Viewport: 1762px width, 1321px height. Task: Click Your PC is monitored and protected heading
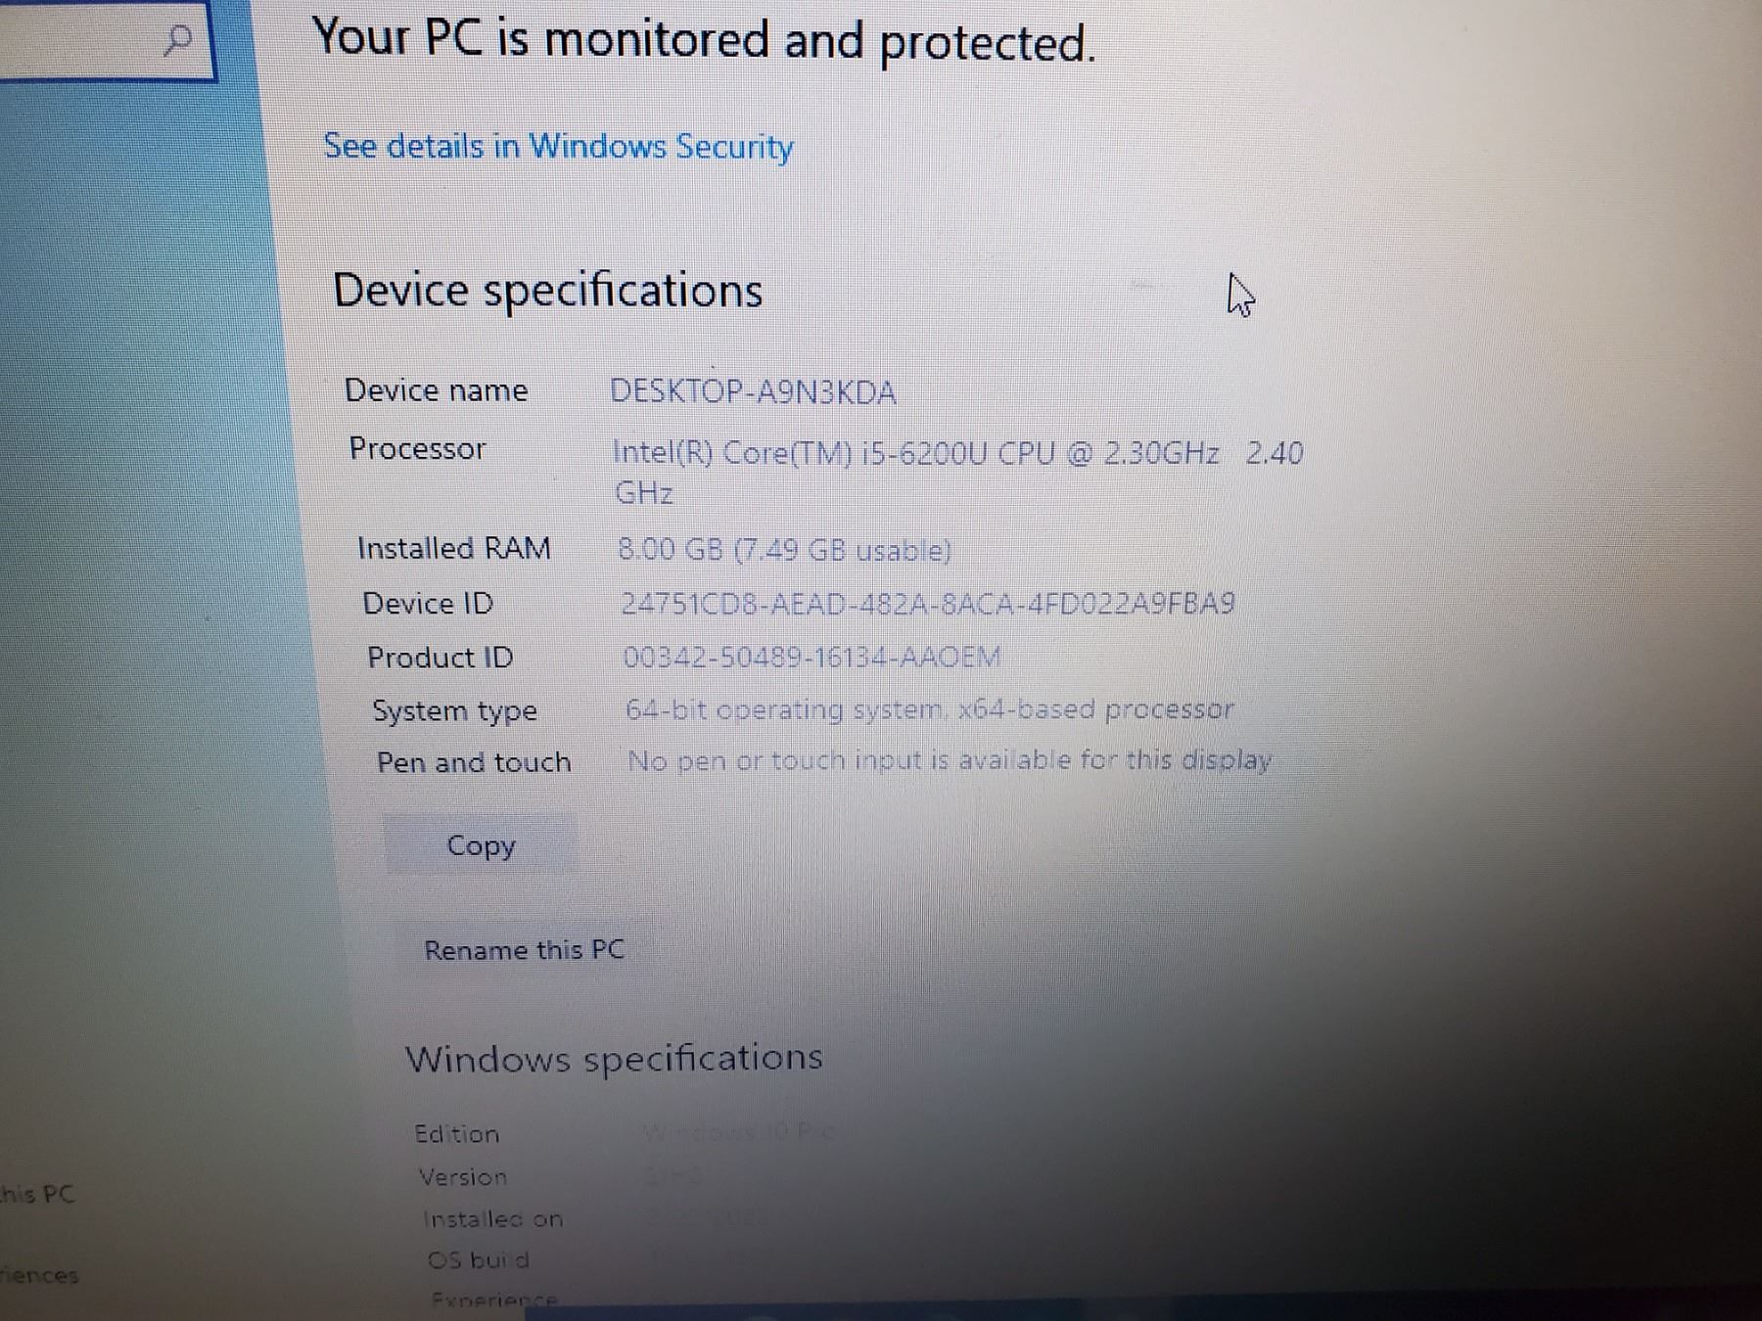704,41
